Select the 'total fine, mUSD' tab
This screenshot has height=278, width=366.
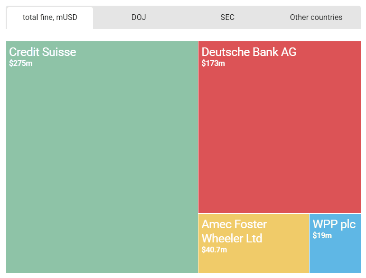click(x=50, y=18)
